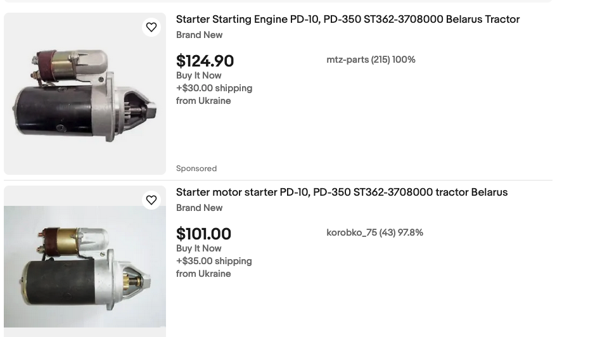
Task: Click heart icon on the $101.00 starter
Action: pos(151,200)
